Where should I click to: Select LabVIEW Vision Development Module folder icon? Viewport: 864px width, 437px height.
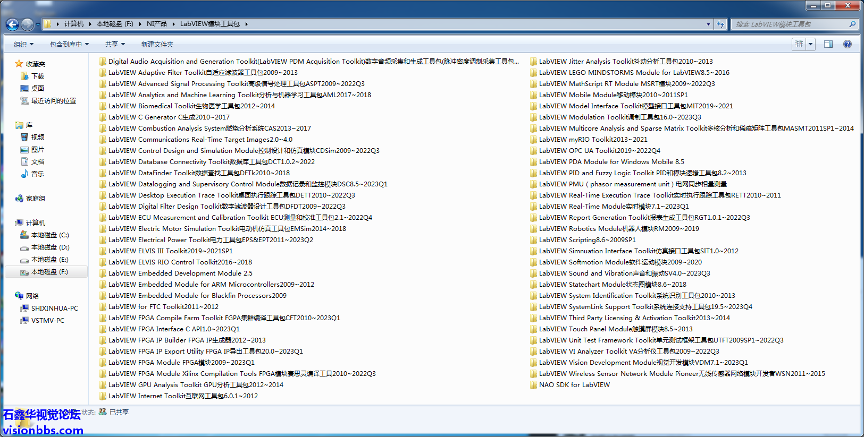coord(534,362)
